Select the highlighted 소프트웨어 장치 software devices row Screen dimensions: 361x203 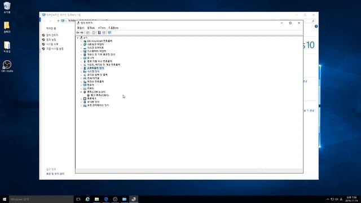tap(95, 68)
